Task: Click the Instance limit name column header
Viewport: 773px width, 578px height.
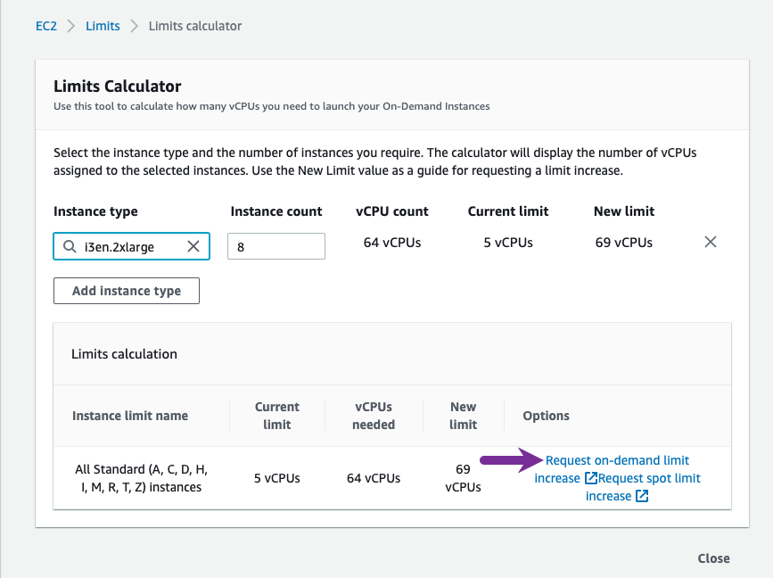Action: point(130,416)
